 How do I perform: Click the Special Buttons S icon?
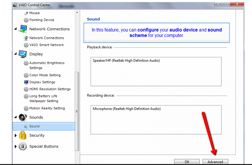[23, 146]
